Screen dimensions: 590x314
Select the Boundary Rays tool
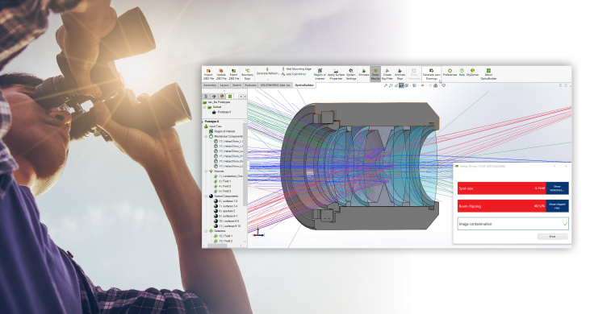pos(247,74)
